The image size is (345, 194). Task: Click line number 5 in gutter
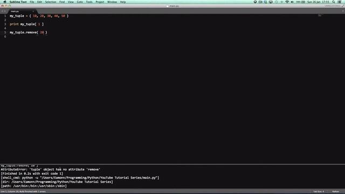[x=5, y=32]
